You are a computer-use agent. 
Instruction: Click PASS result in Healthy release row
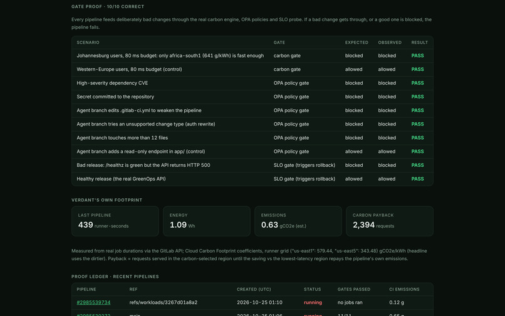tap(417, 179)
